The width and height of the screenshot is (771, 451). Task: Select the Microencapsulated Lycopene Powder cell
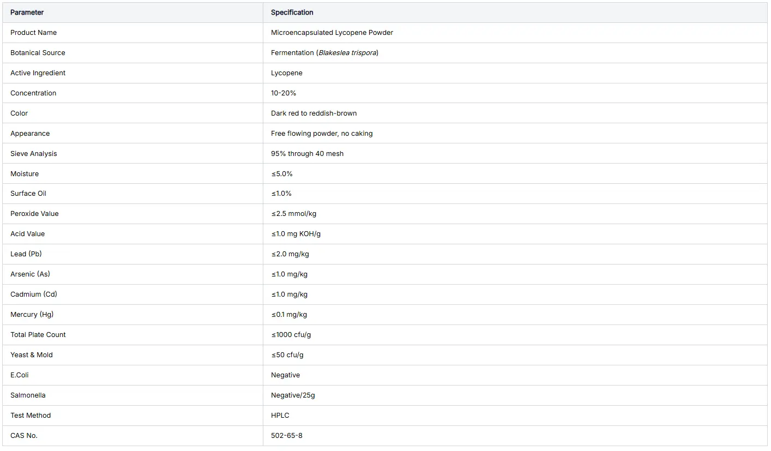[515, 33]
